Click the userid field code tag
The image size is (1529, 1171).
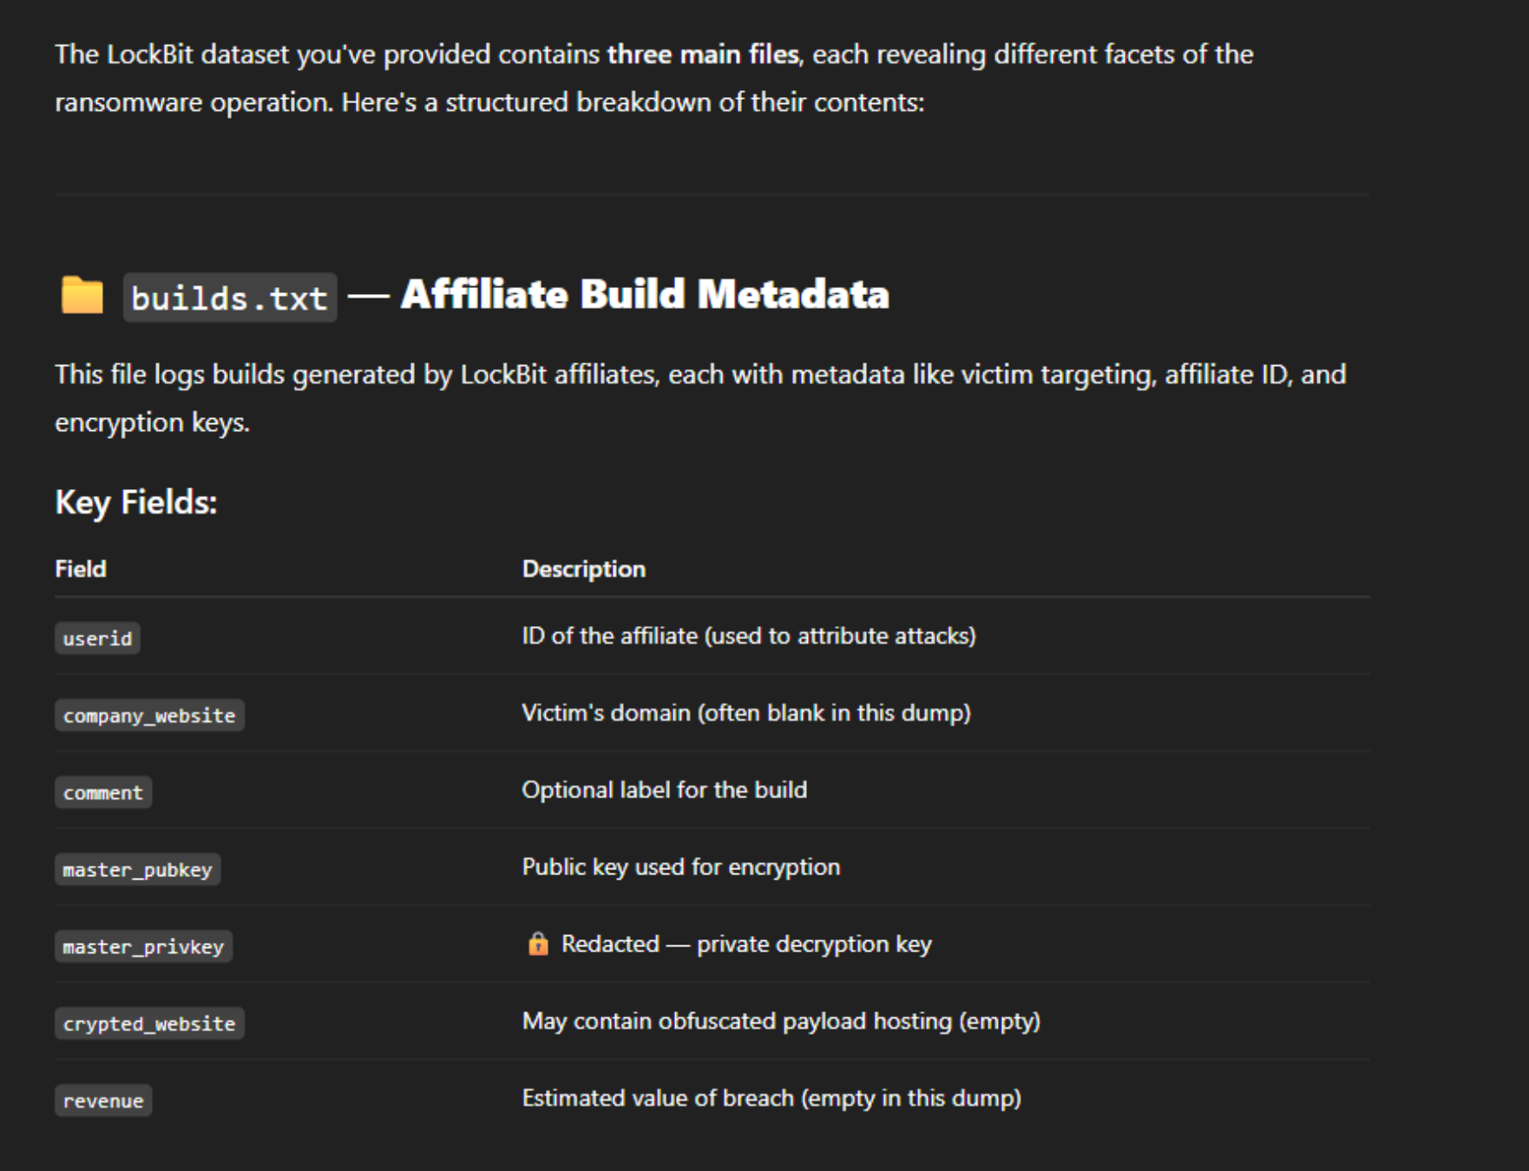97,638
